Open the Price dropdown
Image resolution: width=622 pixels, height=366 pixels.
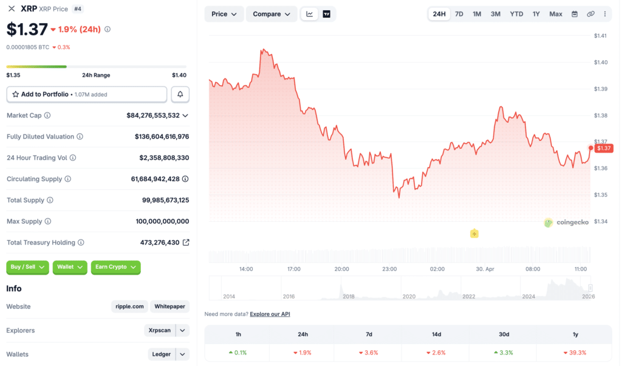224,14
